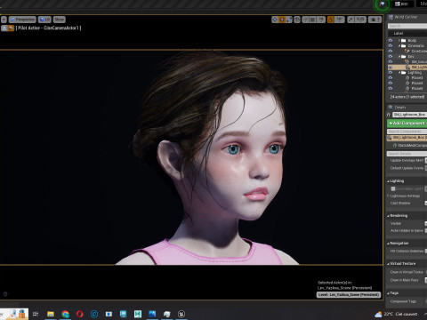Select the highlighted SM_Lightroom actor in outliner
The width and height of the screenshot is (427, 320).
coord(407,68)
